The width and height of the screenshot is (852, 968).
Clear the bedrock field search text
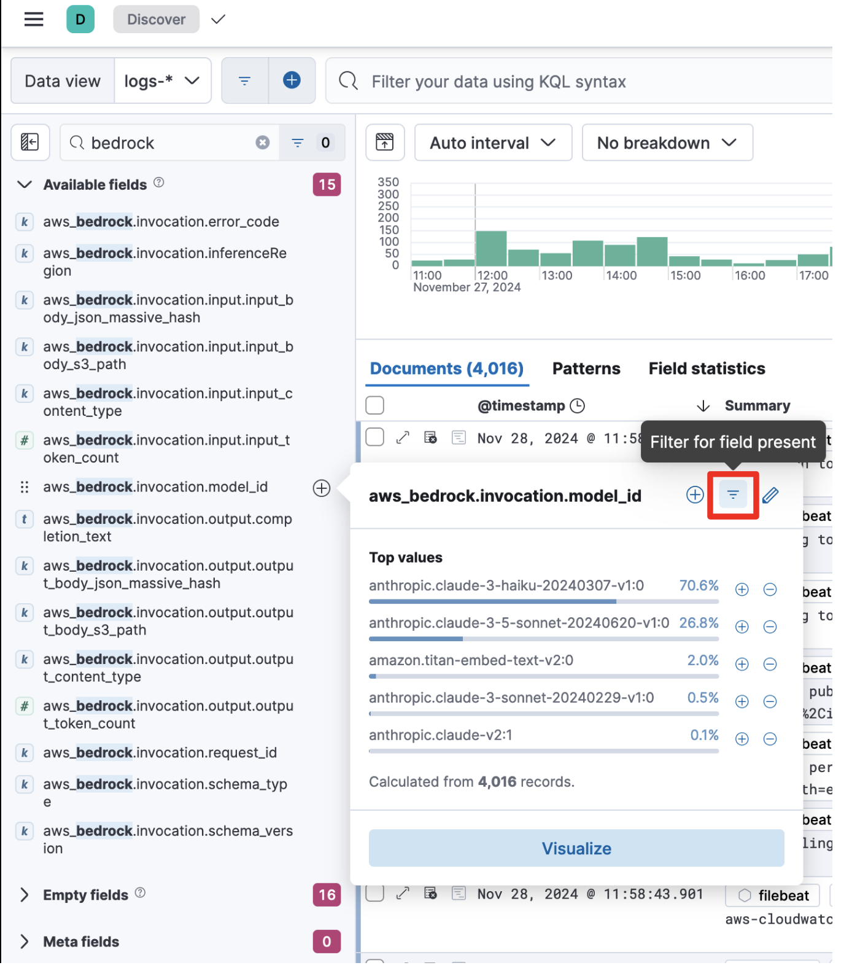pos(263,142)
